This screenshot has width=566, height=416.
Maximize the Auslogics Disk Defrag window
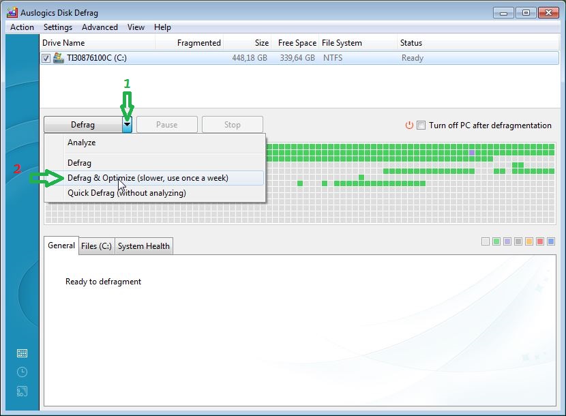click(x=526, y=13)
